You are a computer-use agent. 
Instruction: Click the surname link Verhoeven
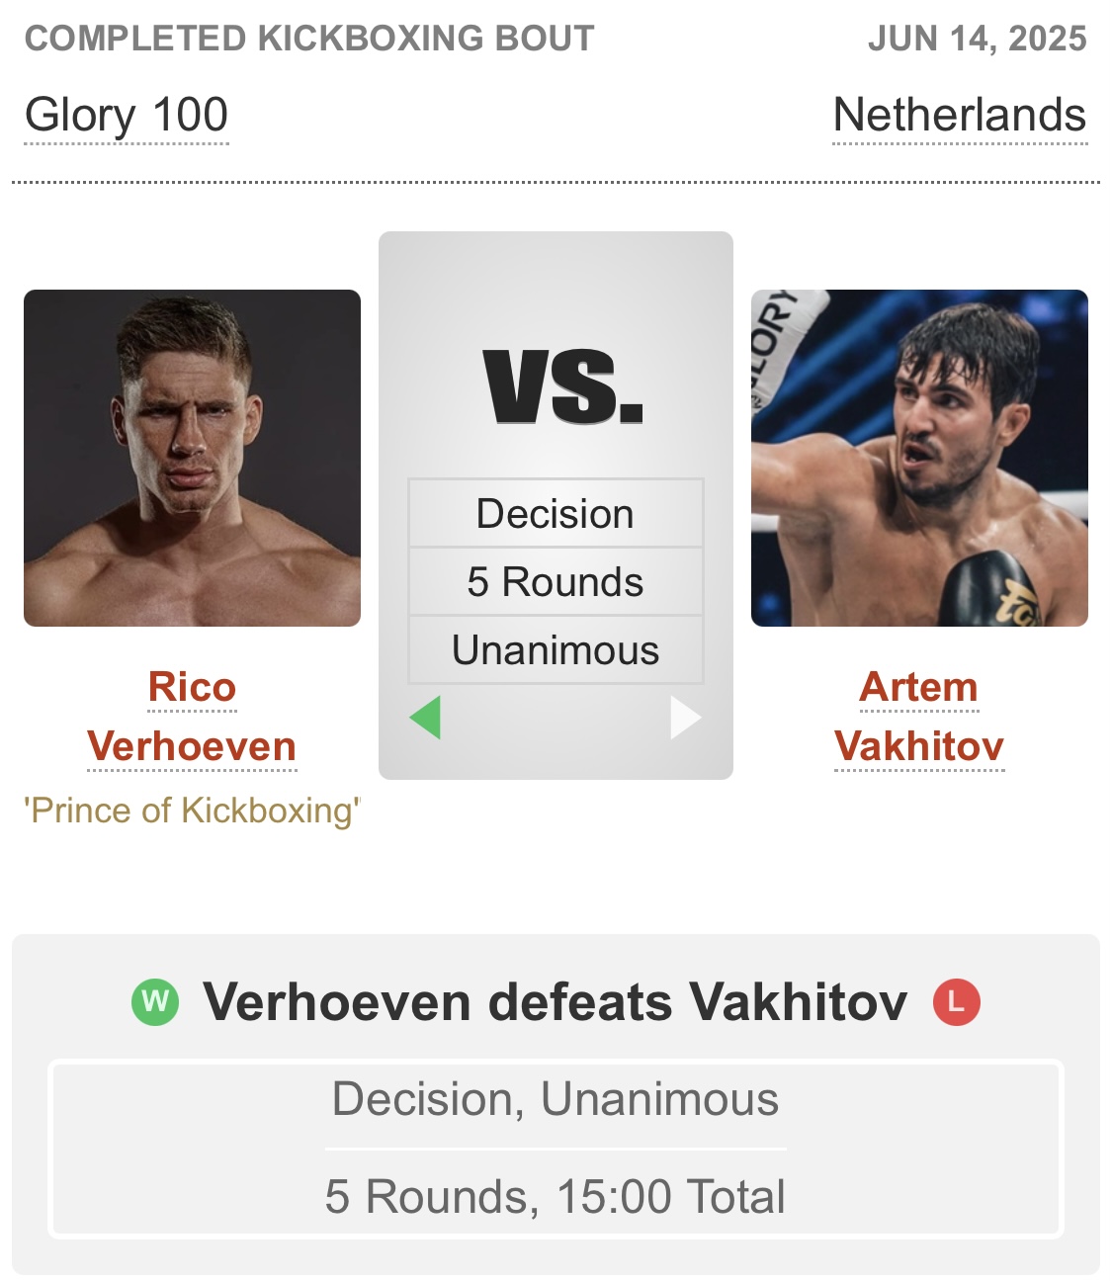[192, 746]
